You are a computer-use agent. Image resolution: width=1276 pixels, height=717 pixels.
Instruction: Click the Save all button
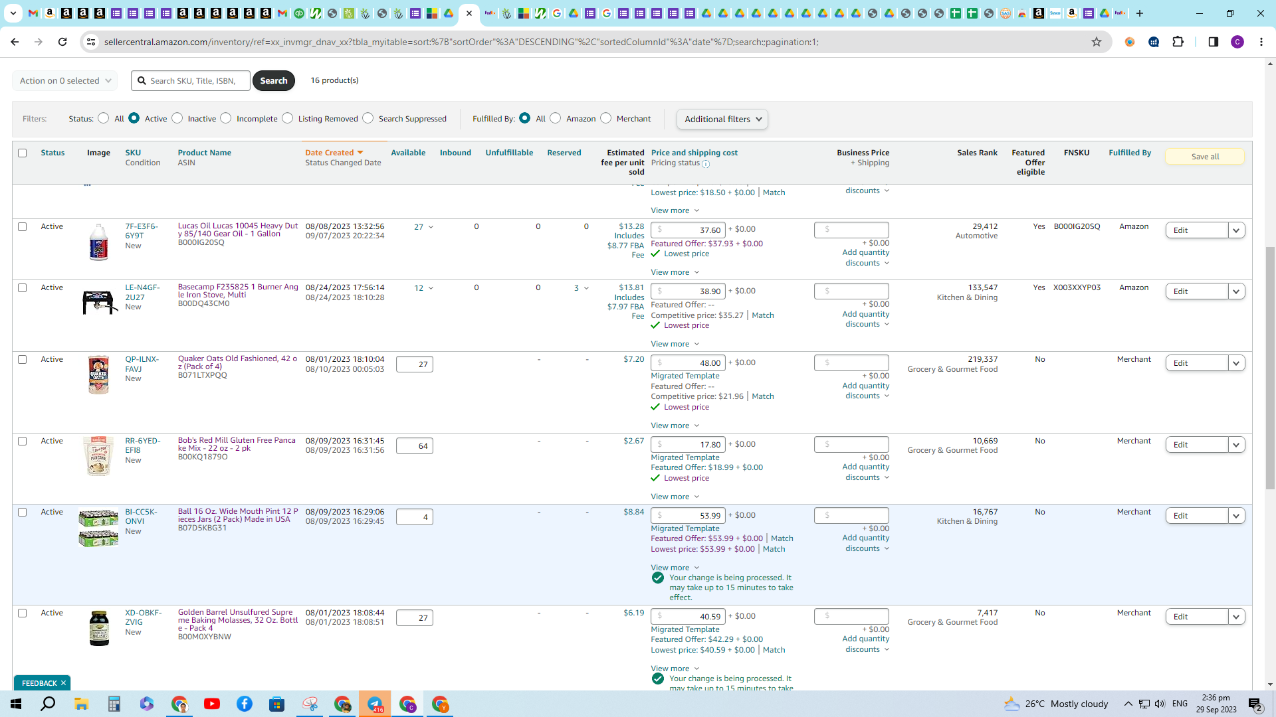coord(1205,157)
